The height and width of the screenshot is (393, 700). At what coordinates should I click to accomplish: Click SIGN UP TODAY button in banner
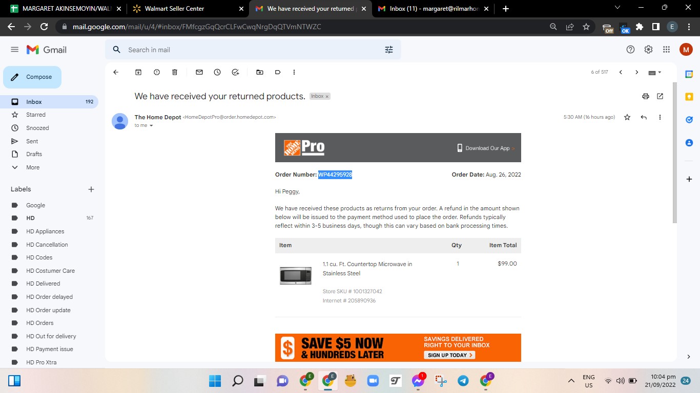point(449,355)
